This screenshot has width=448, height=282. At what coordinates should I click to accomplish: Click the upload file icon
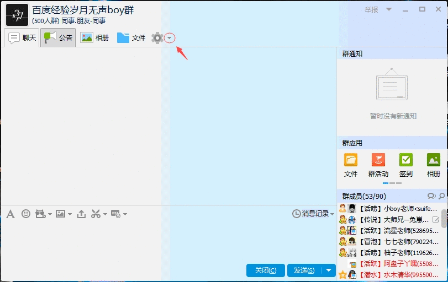81,214
